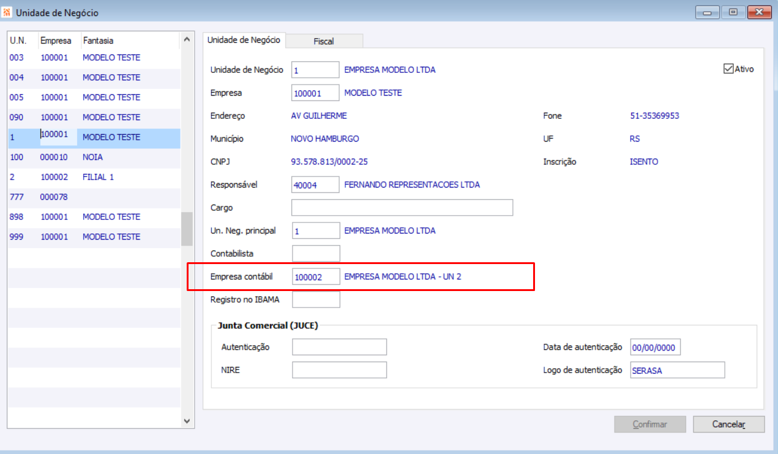Click the Confirmar button

(649, 424)
